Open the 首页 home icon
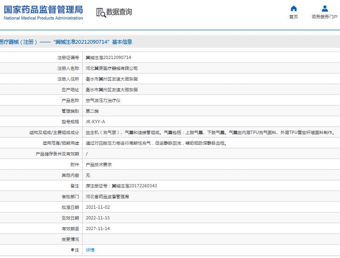This screenshot has width=340, height=258. 294,8
